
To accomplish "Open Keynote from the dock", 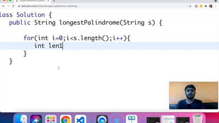I will click(x=131, y=119).
